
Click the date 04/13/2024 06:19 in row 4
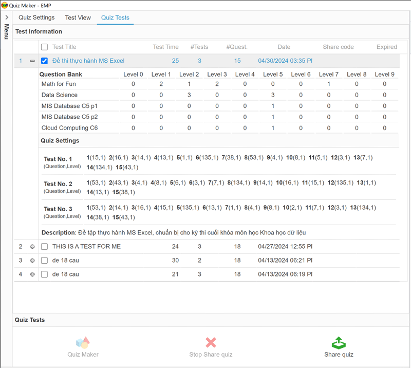285,274
